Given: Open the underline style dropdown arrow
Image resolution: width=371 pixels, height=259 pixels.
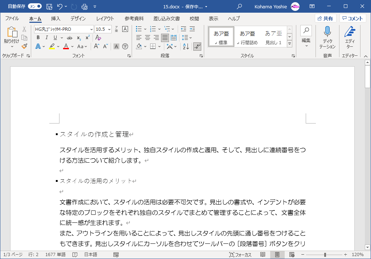Looking at the screenshot, I should coord(62,38).
